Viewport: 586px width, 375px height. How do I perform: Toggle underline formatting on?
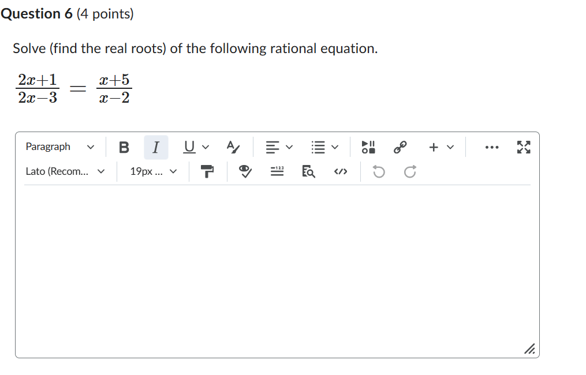click(x=189, y=147)
